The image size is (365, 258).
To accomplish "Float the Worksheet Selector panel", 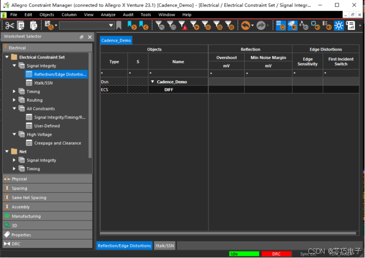I will [81, 37].
